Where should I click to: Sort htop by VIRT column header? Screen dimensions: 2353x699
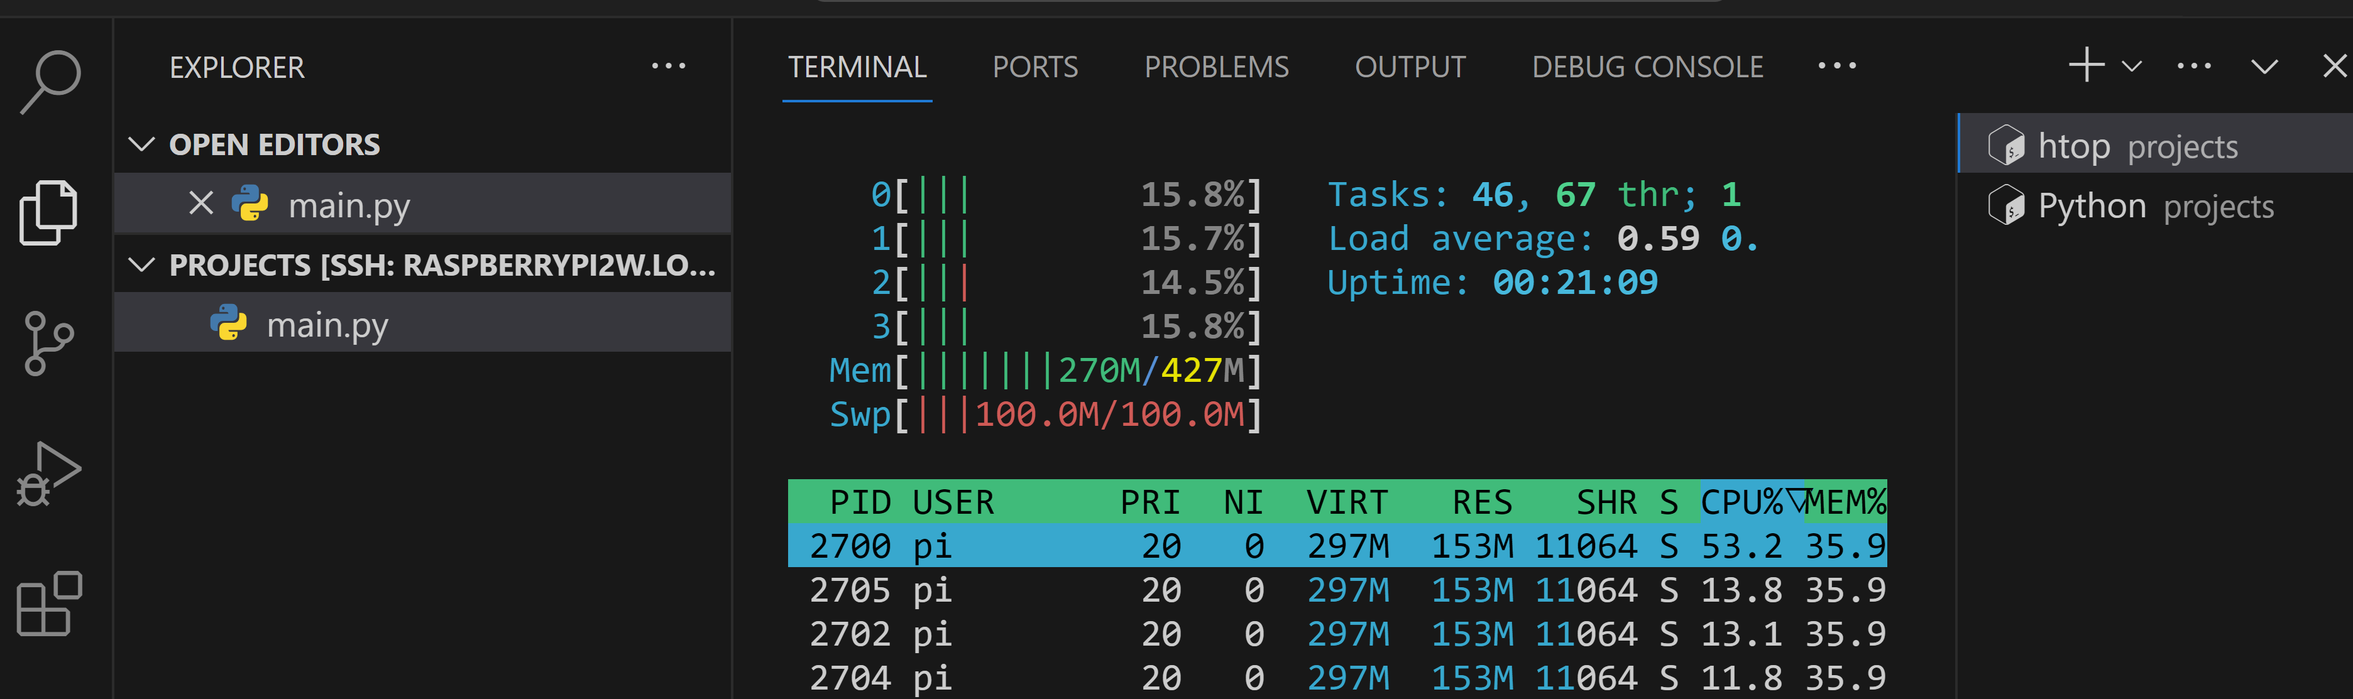(x=1346, y=502)
